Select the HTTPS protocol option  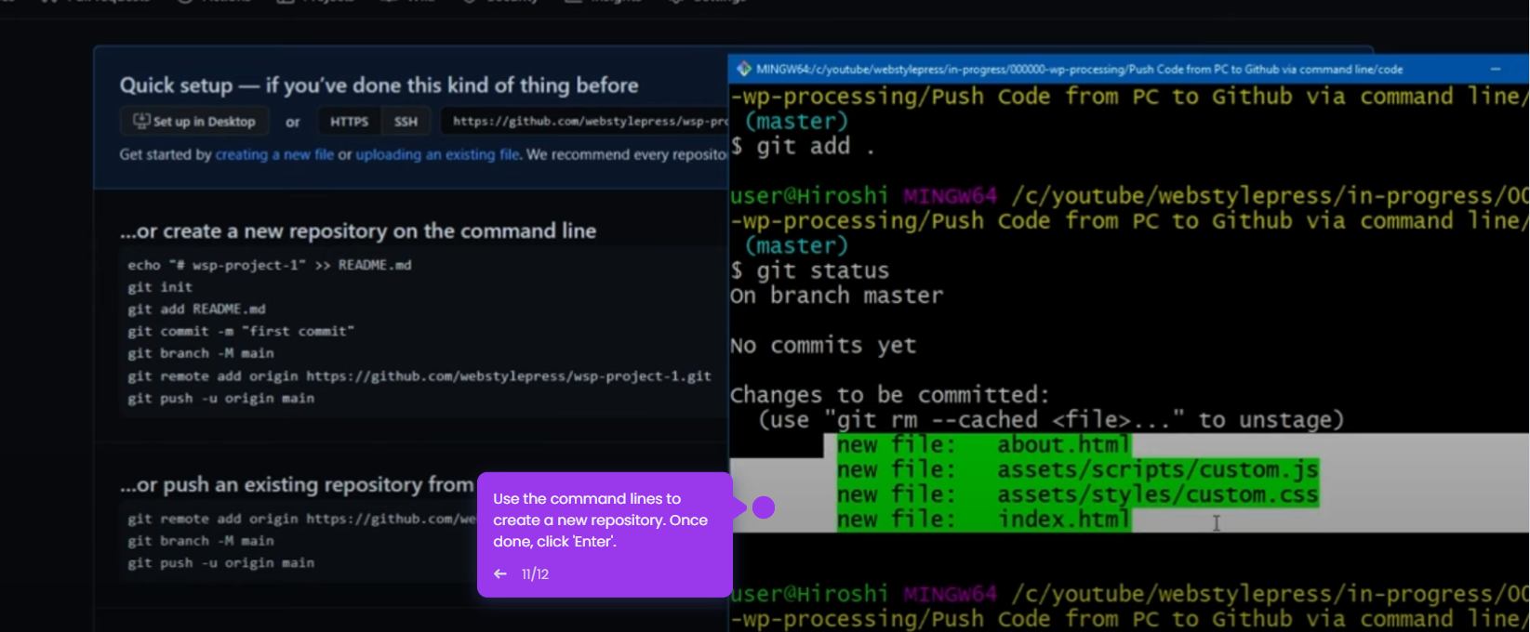pyautogui.click(x=349, y=122)
